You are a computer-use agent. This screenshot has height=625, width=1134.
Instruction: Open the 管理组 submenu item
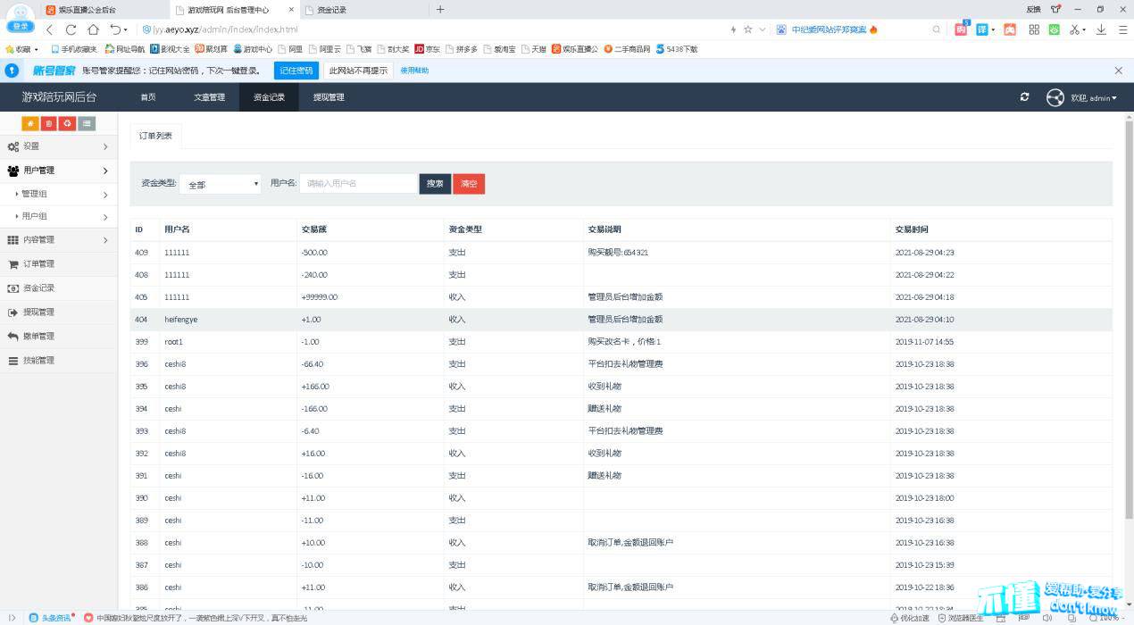[x=58, y=194]
